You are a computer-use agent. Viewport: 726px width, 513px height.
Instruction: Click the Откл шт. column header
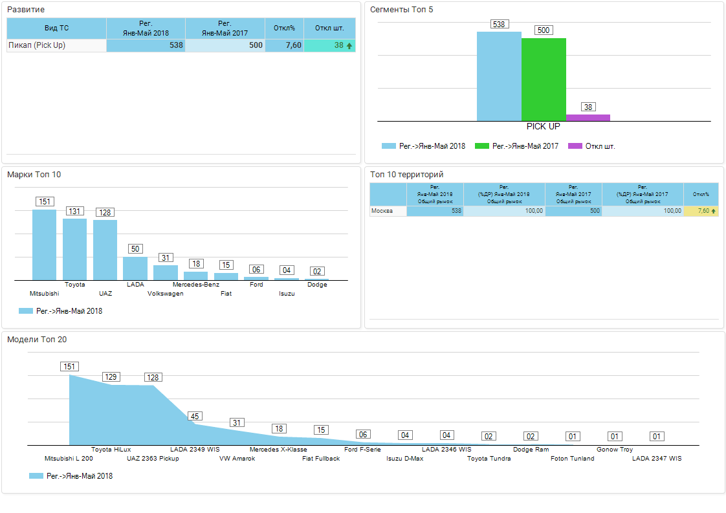[x=329, y=28]
